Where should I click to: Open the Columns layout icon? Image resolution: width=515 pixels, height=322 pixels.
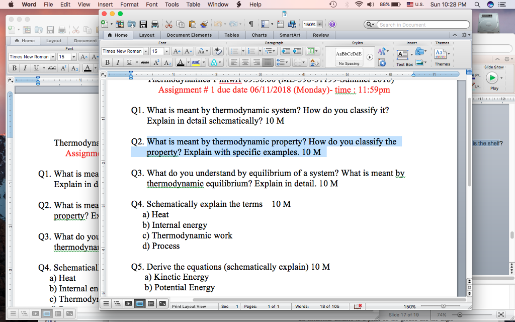pos(311,51)
